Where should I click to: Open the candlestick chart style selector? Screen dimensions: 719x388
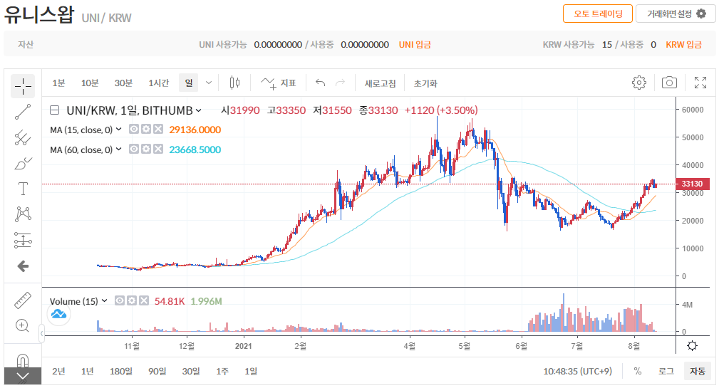[234, 83]
